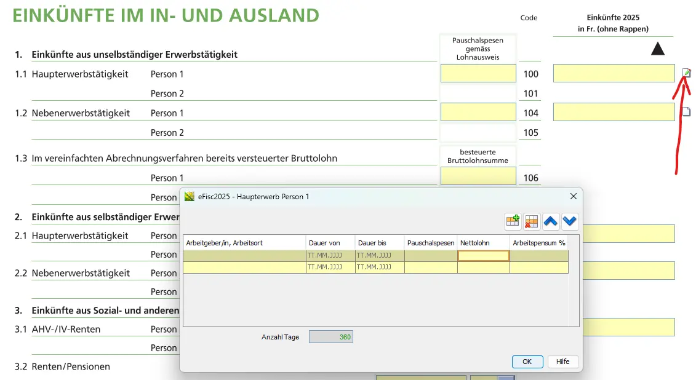The height and width of the screenshot is (380, 696).
Task: Move the selected entry down with blue arrow
Action: coord(569,221)
